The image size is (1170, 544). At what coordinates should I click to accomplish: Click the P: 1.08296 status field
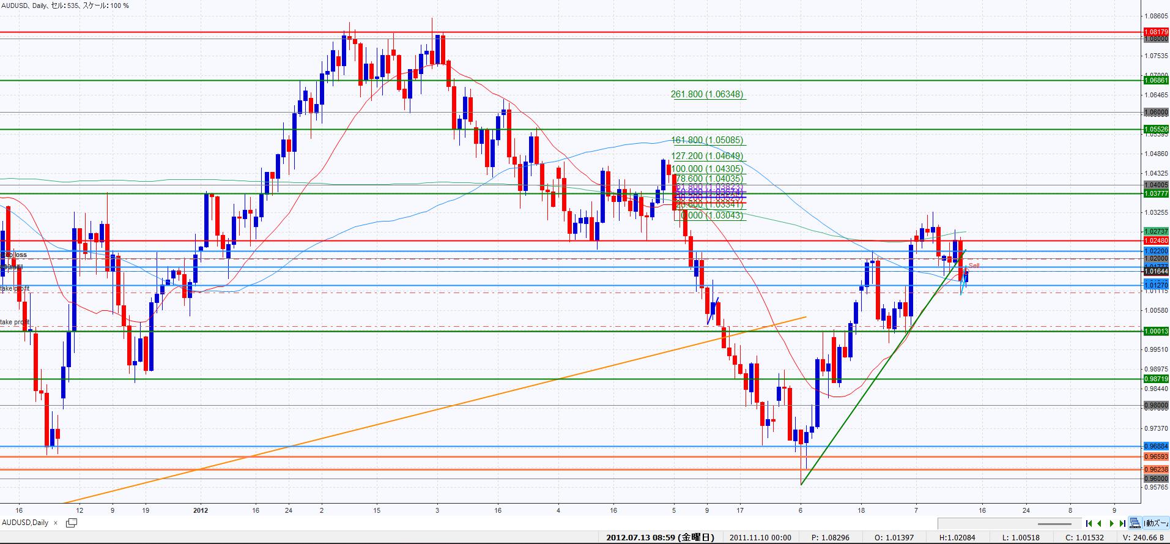[x=831, y=538]
